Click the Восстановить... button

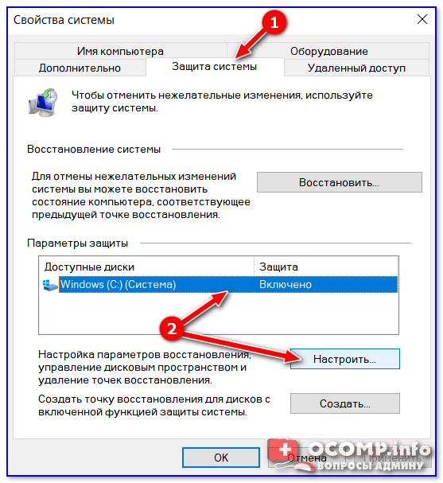coord(340,182)
